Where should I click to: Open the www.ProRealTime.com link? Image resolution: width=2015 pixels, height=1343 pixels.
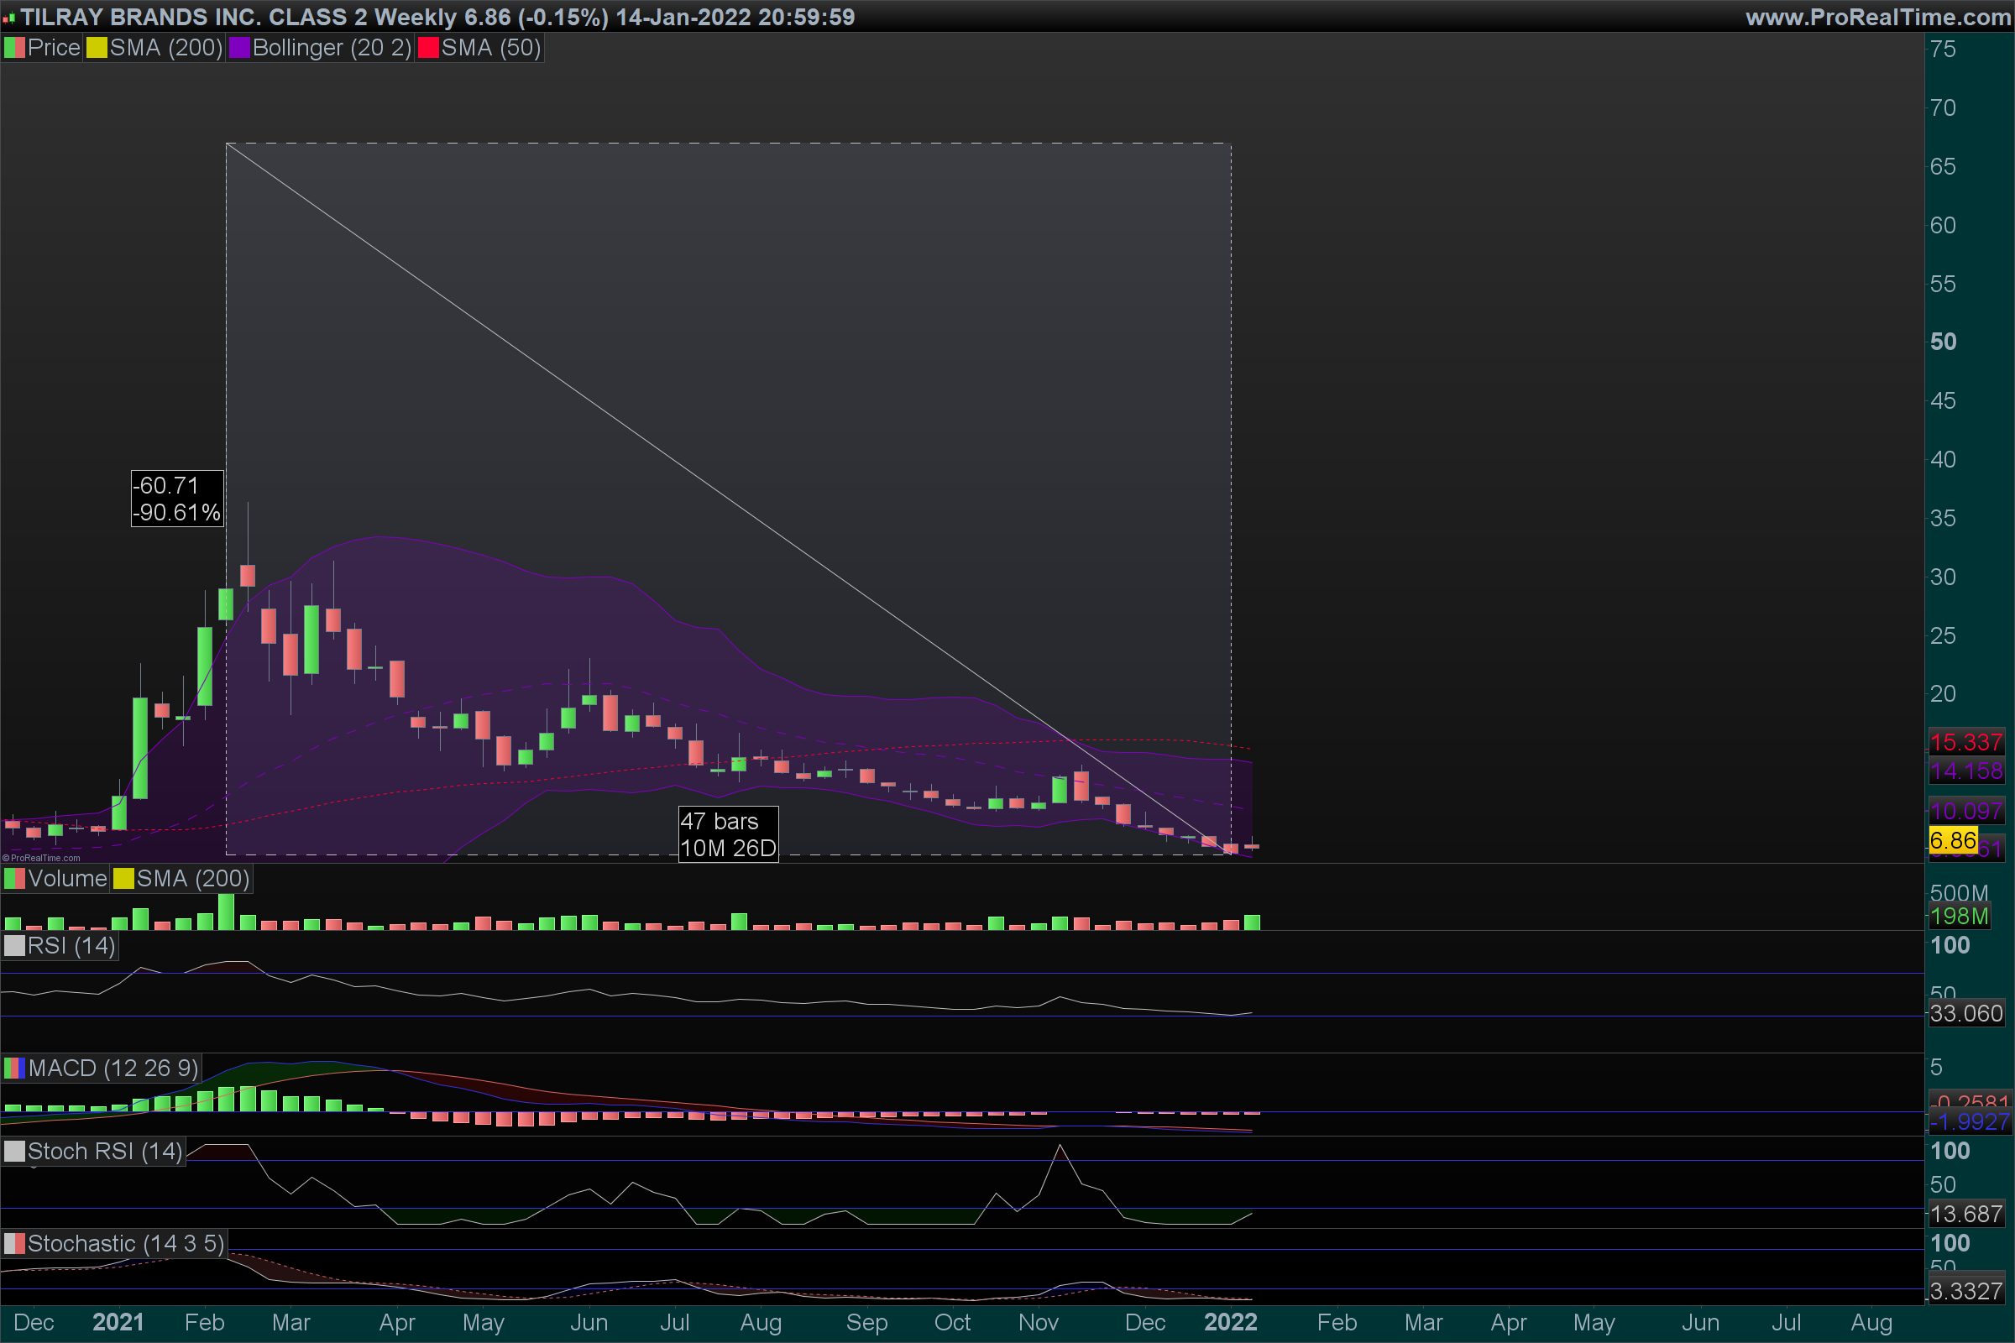(1878, 17)
